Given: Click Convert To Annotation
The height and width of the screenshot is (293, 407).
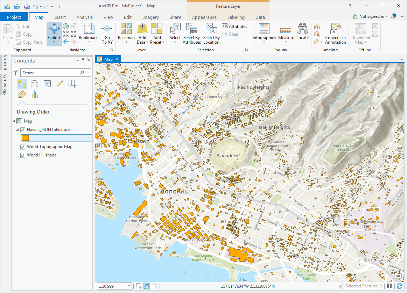Looking at the screenshot, I should (x=335, y=34).
